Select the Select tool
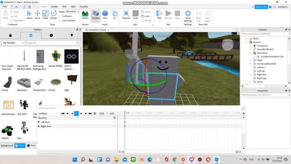Image resolution: width=291 pixels, height=164 pixels. coord(29,15)
